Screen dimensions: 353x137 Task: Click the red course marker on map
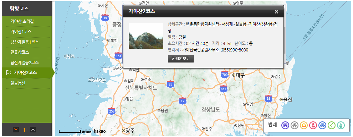pos(204,80)
